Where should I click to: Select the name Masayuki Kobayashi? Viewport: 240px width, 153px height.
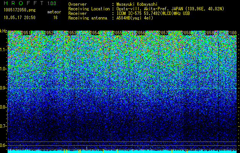point(137,4)
